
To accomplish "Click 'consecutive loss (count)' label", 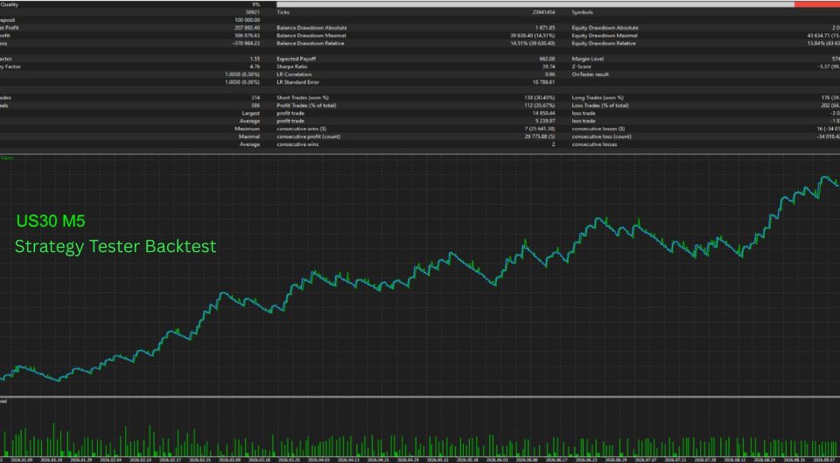I will (602, 137).
